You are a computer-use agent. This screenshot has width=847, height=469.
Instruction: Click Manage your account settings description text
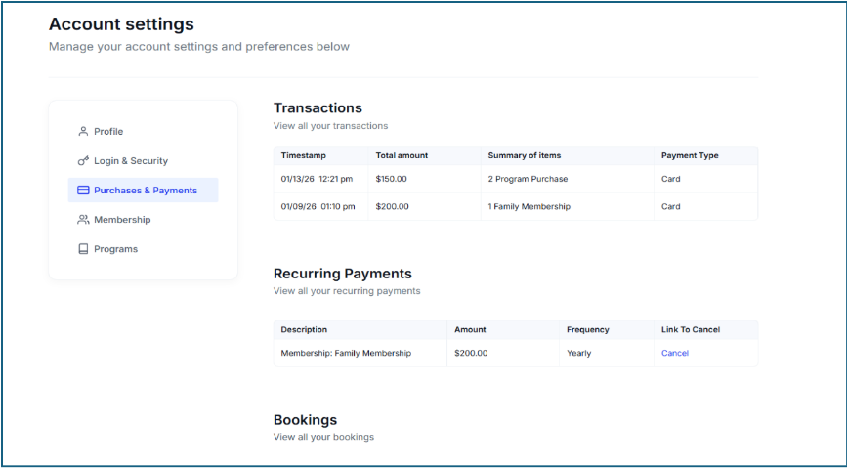point(199,47)
